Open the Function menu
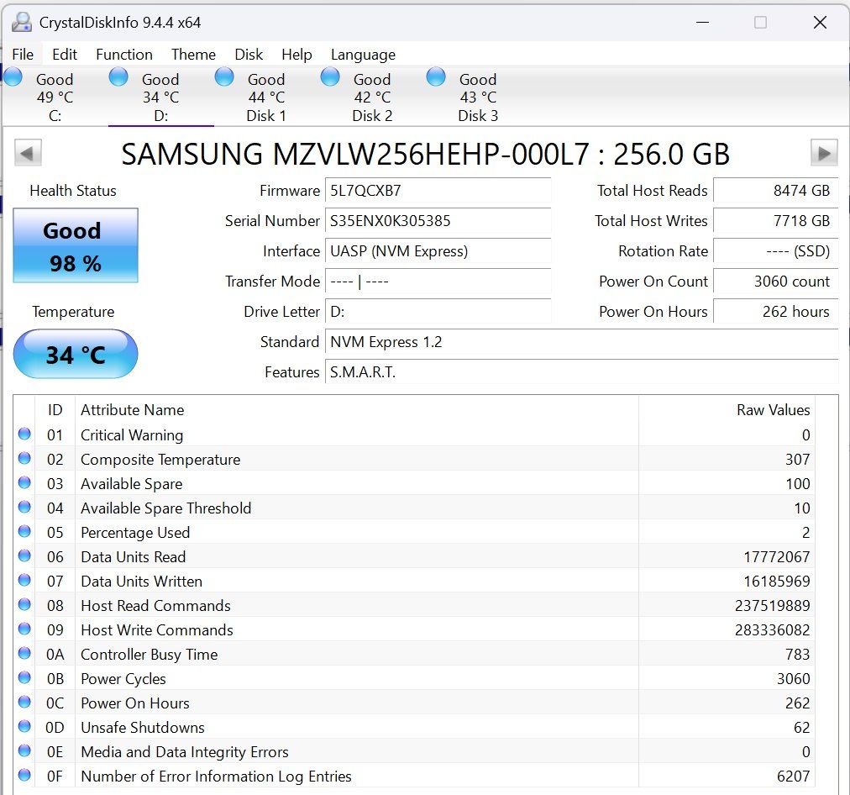This screenshot has height=795, width=850. point(124,55)
